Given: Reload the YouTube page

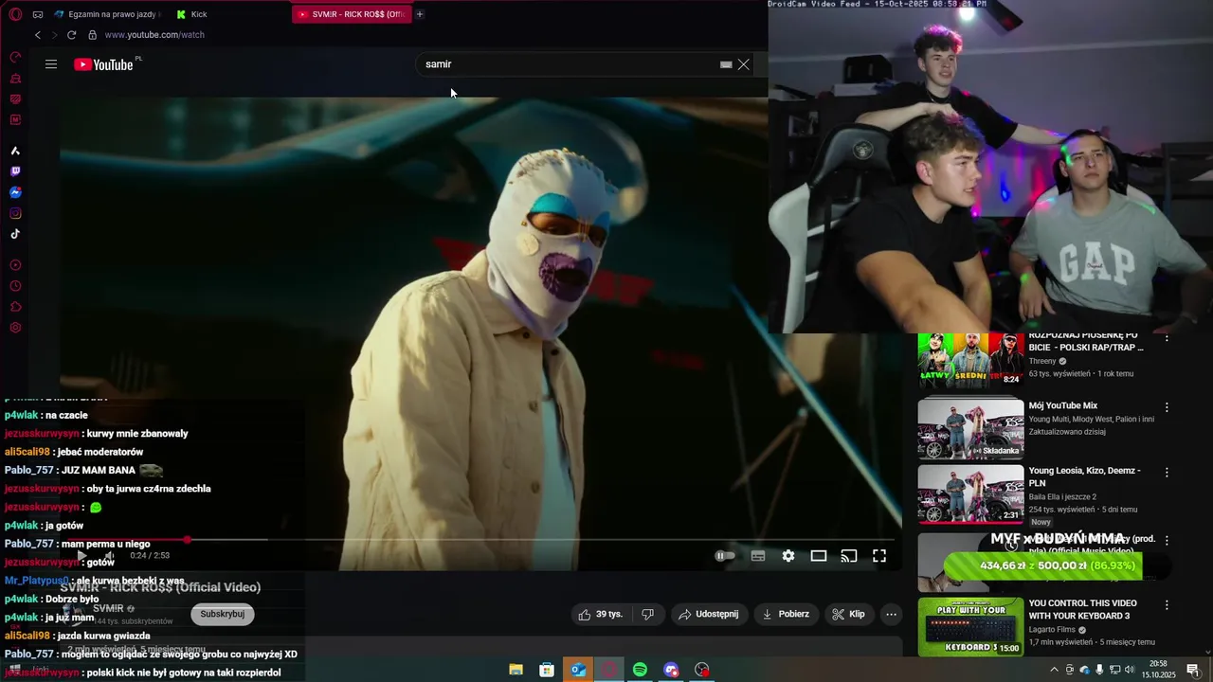Looking at the screenshot, I should (x=71, y=35).
